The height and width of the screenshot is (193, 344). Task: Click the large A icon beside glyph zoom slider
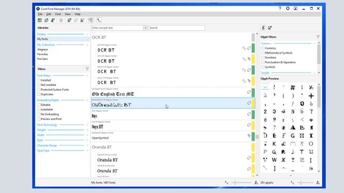[x=318, y=182]
